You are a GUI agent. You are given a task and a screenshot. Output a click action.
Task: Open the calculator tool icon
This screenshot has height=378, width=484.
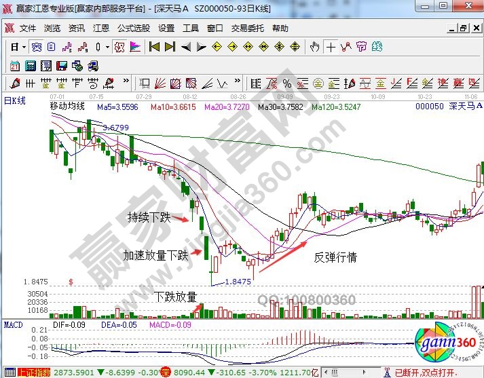[x=31, y=66]
